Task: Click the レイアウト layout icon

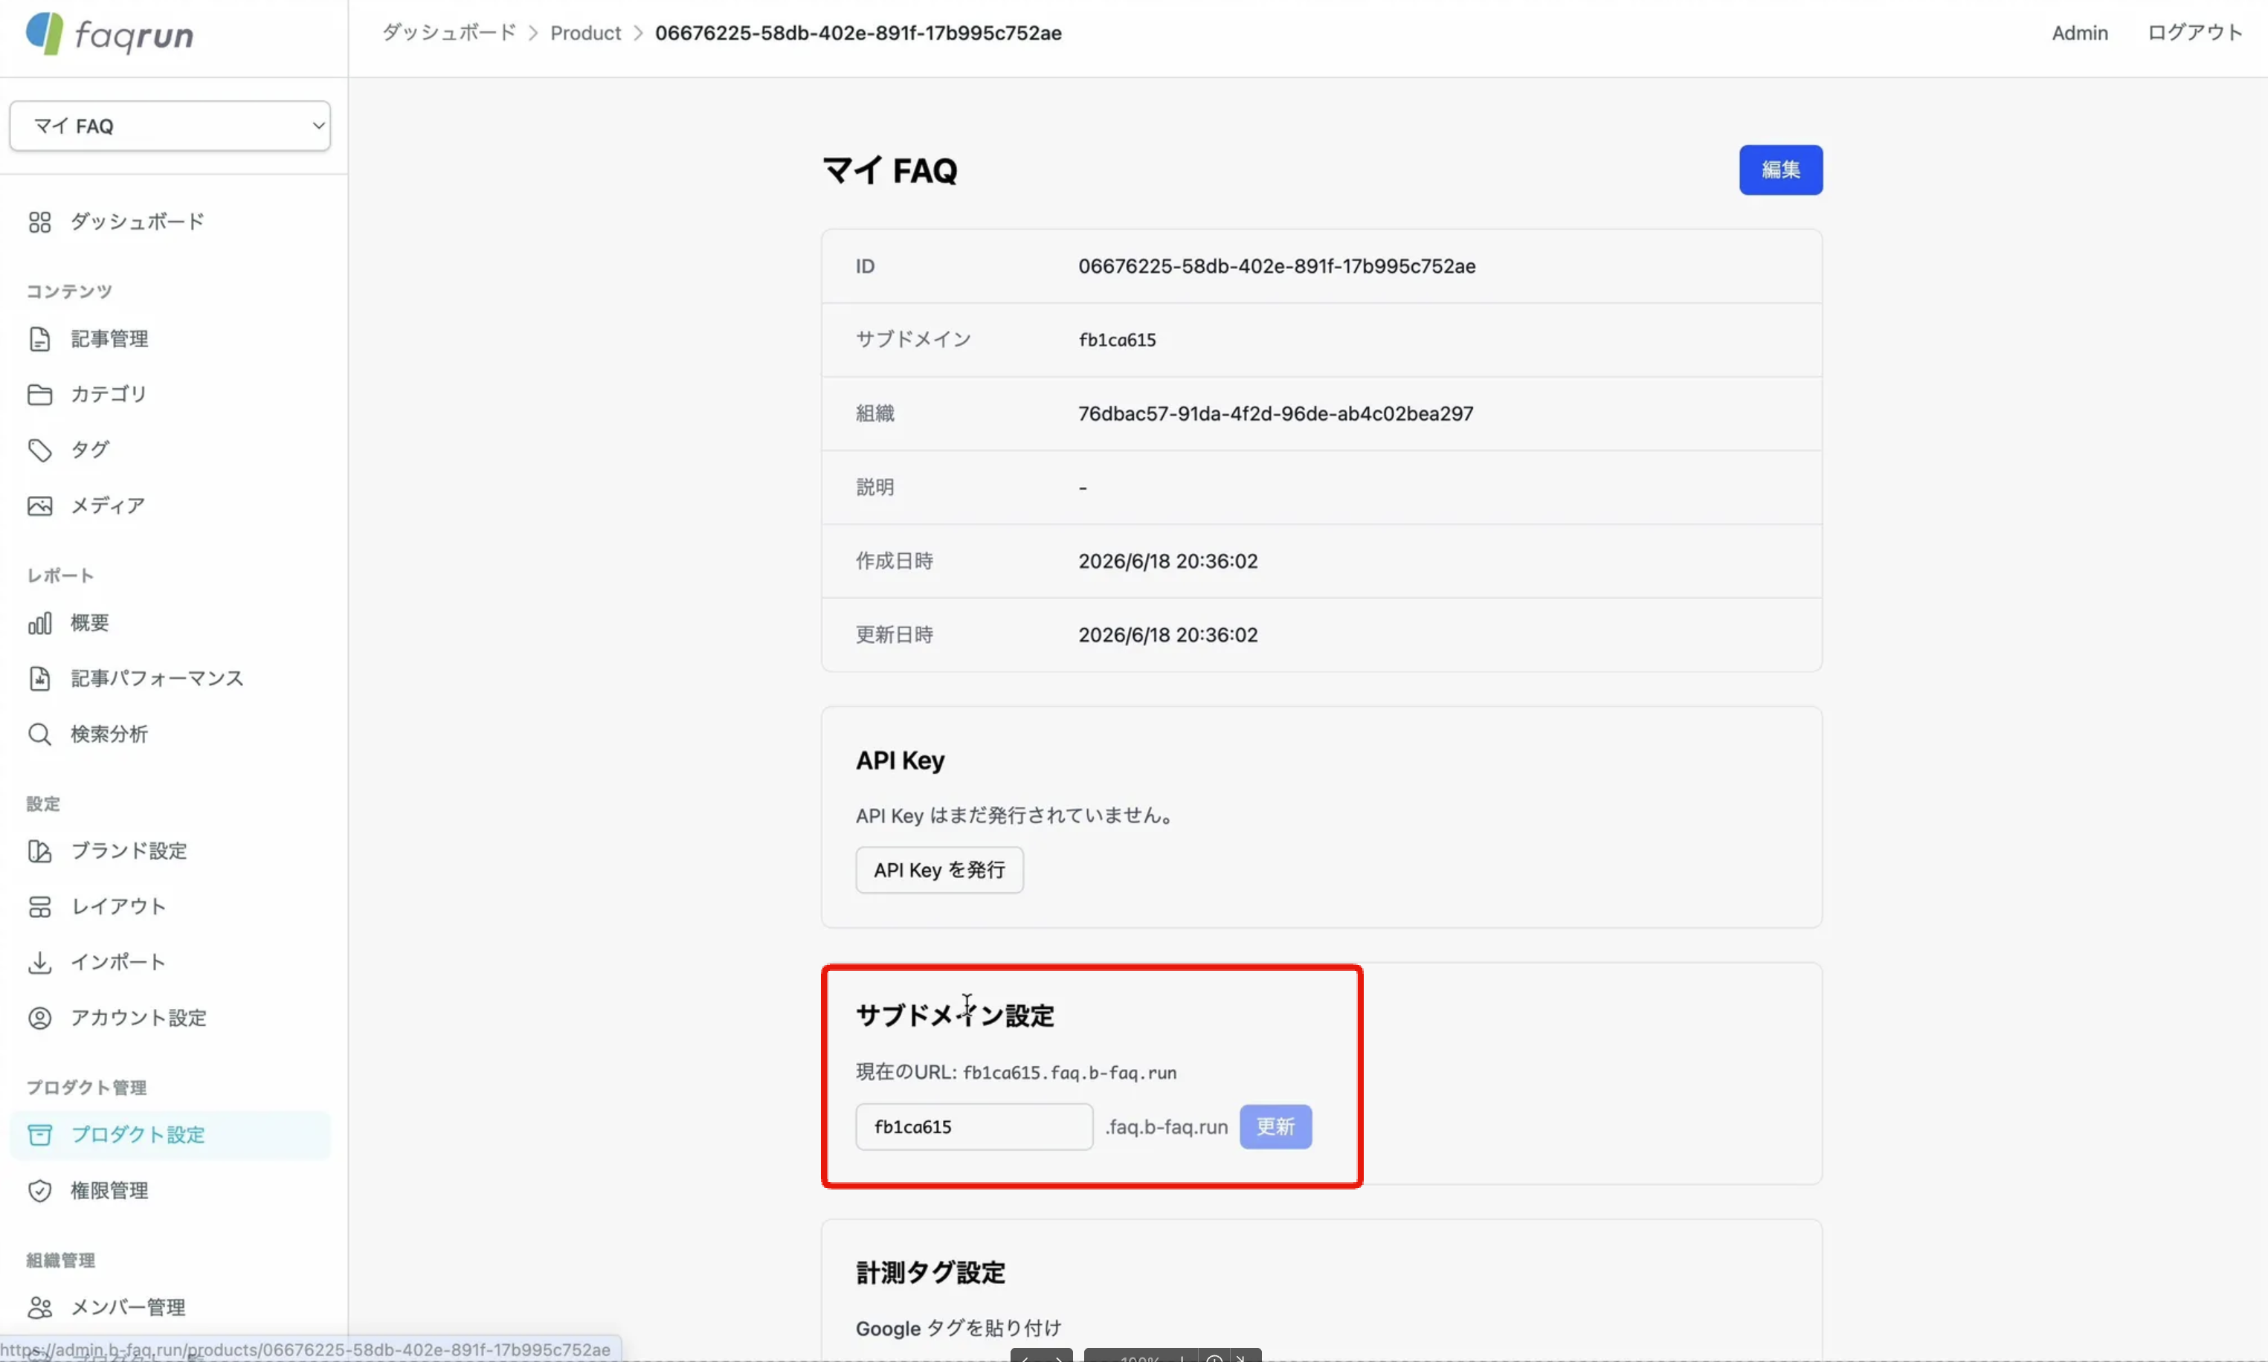Action: click(x=39, y=908)
